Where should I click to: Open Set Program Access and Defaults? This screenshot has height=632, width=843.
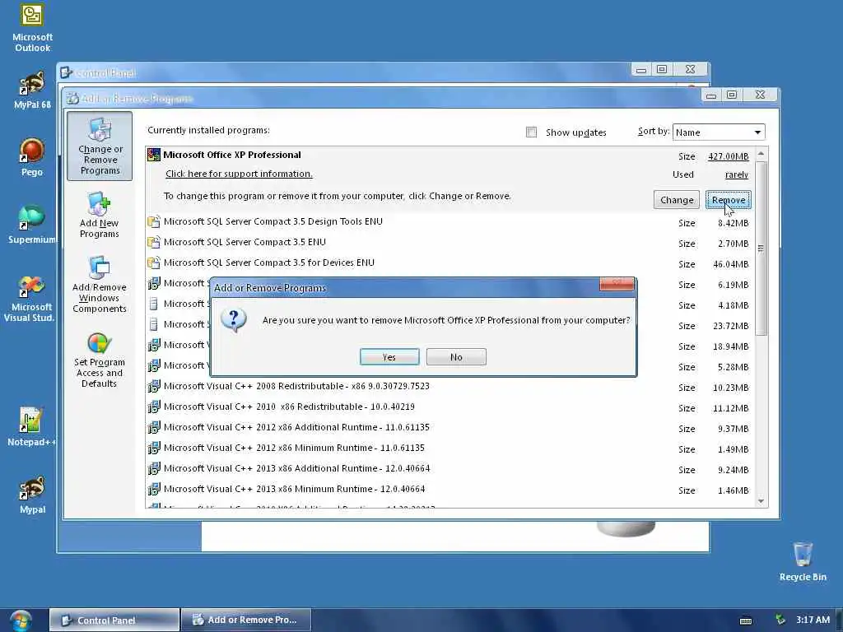tap(100, 360)
